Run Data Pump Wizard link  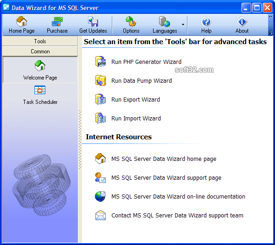tap(142, 81)
